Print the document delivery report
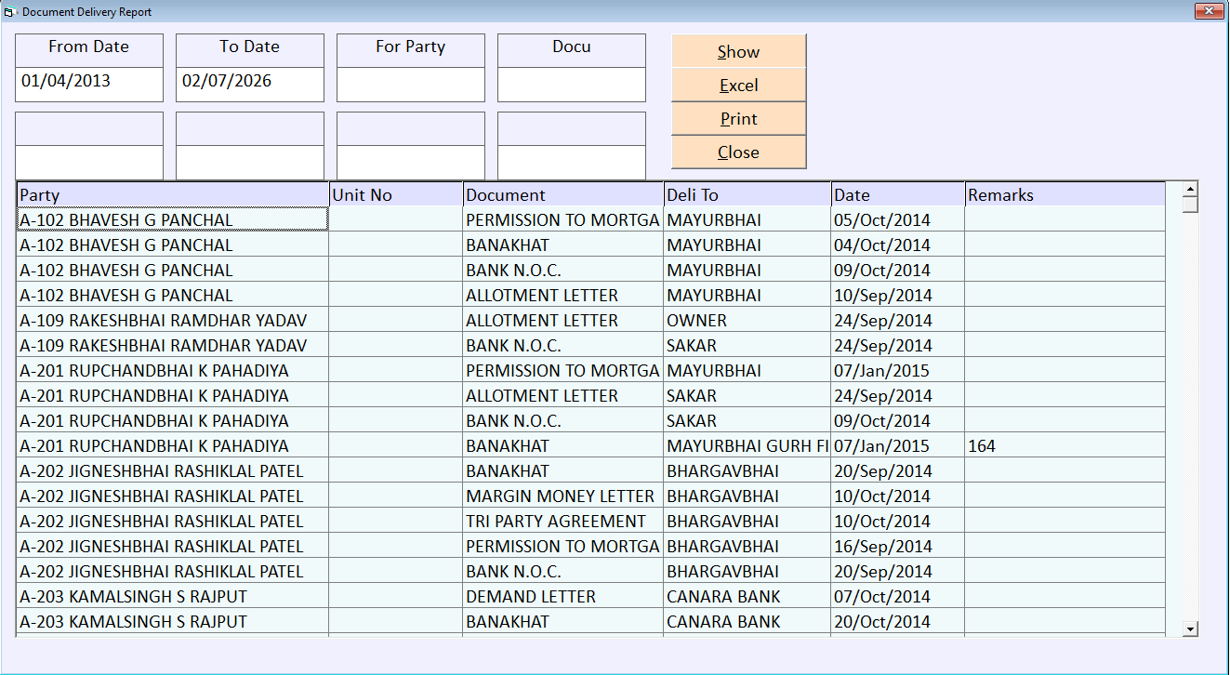This screenshot has width=1230, height=675. pos(738,119)
